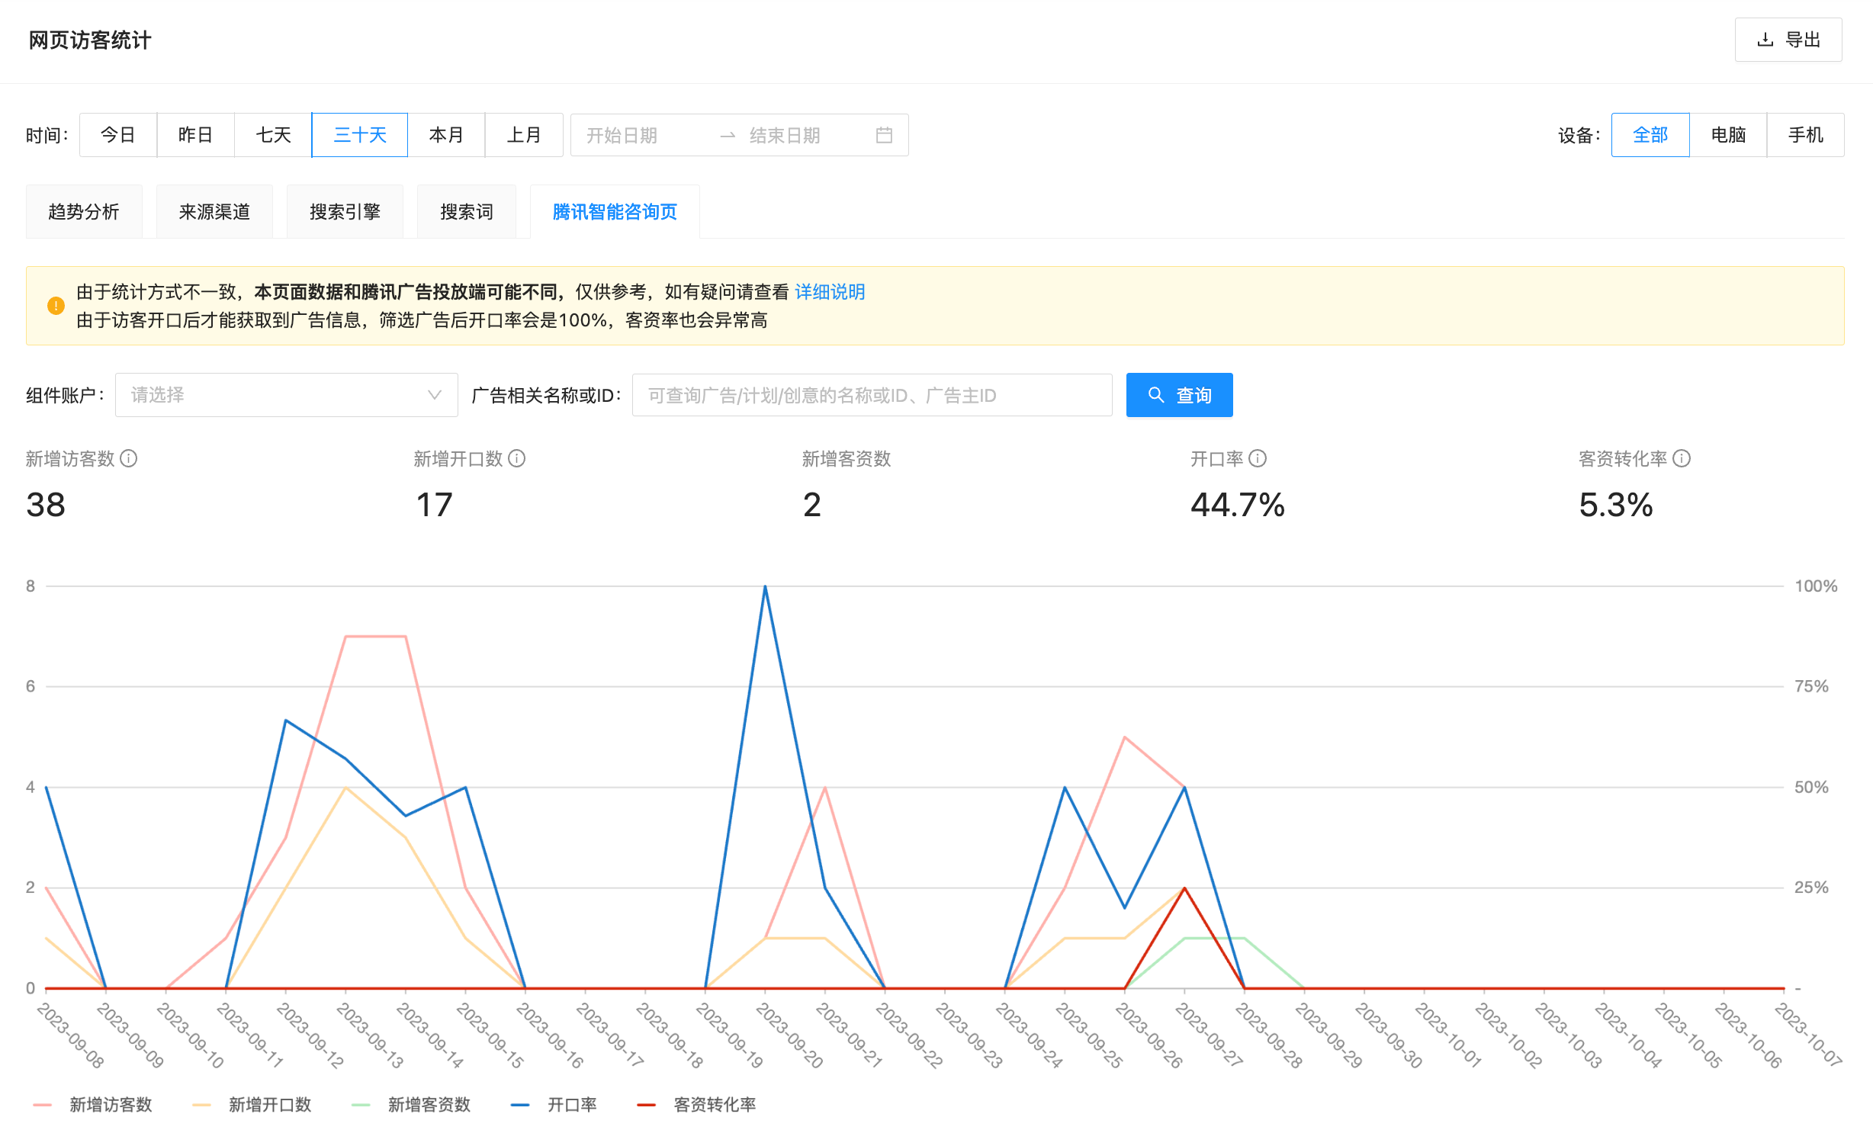Click the calendar icon in the date range picker

(x=884, y=135)
